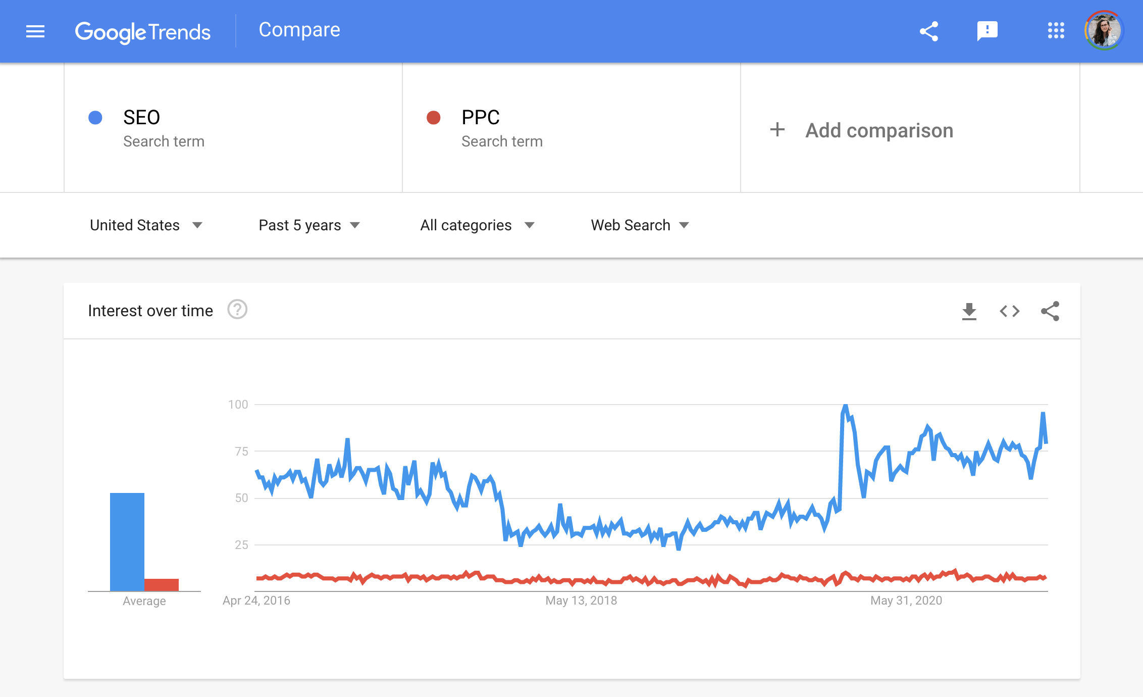
Task: Open the hamburger main menu
Action: click(35, 31)
